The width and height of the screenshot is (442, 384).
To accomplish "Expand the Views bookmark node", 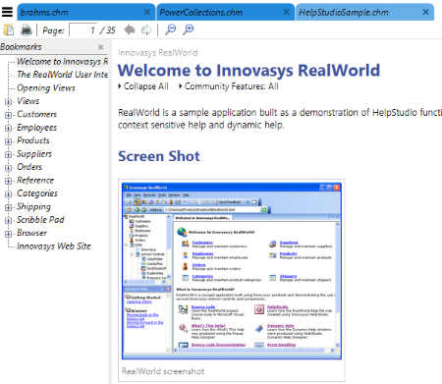I will pyautogui.click(x=8, y=102).
